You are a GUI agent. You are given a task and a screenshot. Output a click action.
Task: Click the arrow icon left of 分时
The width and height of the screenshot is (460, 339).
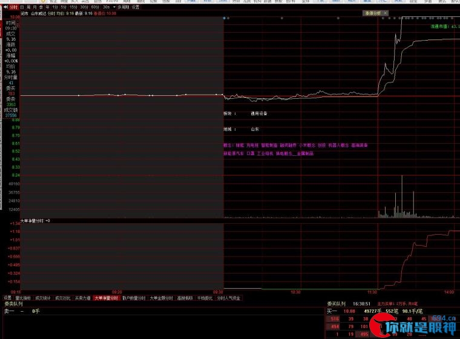(x=5, y=7)
